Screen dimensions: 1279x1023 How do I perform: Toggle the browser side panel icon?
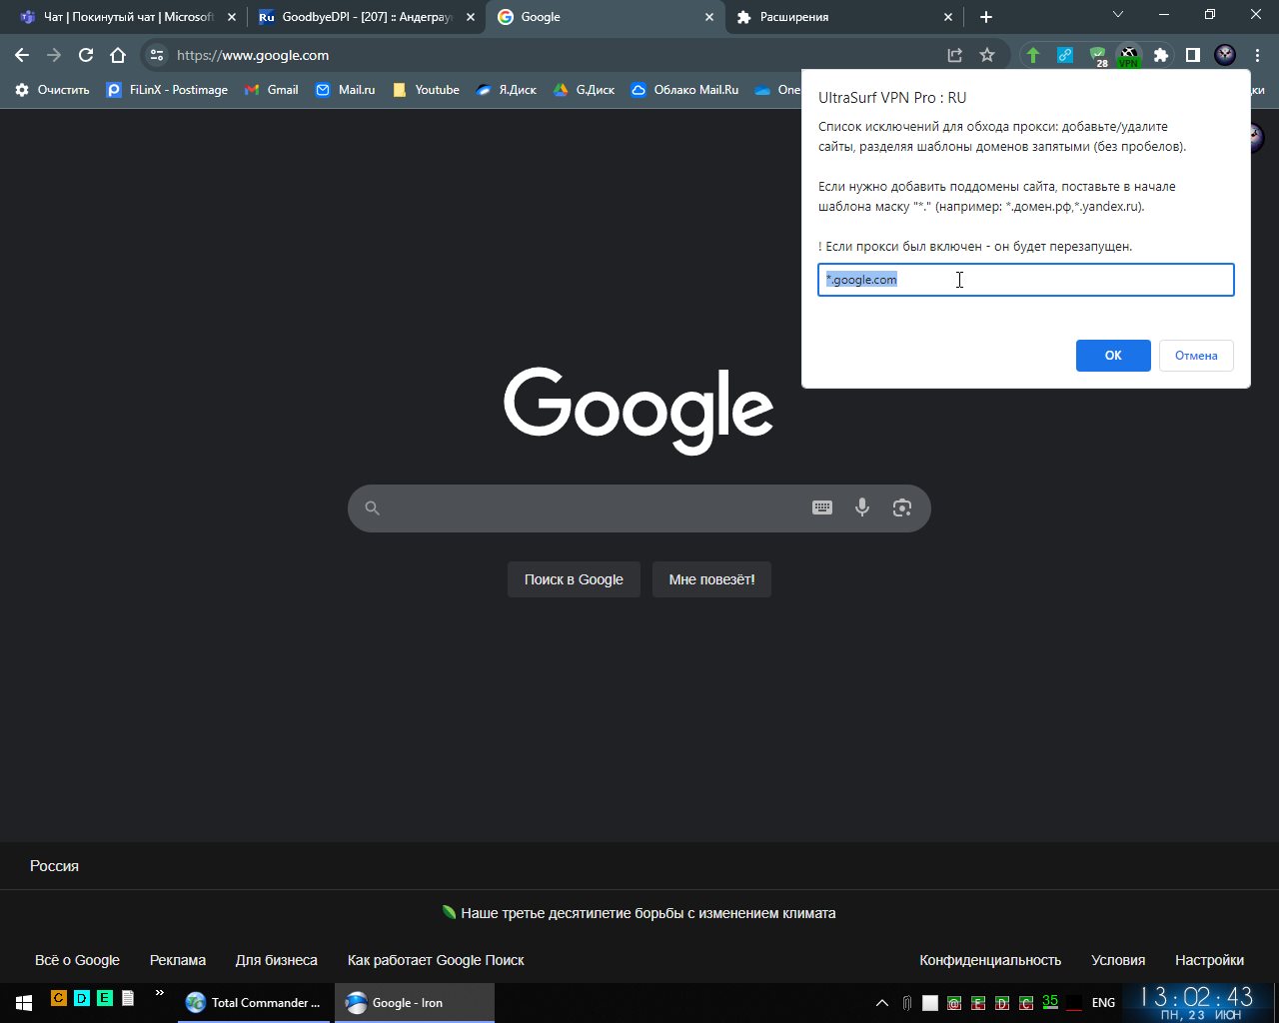1193,55
